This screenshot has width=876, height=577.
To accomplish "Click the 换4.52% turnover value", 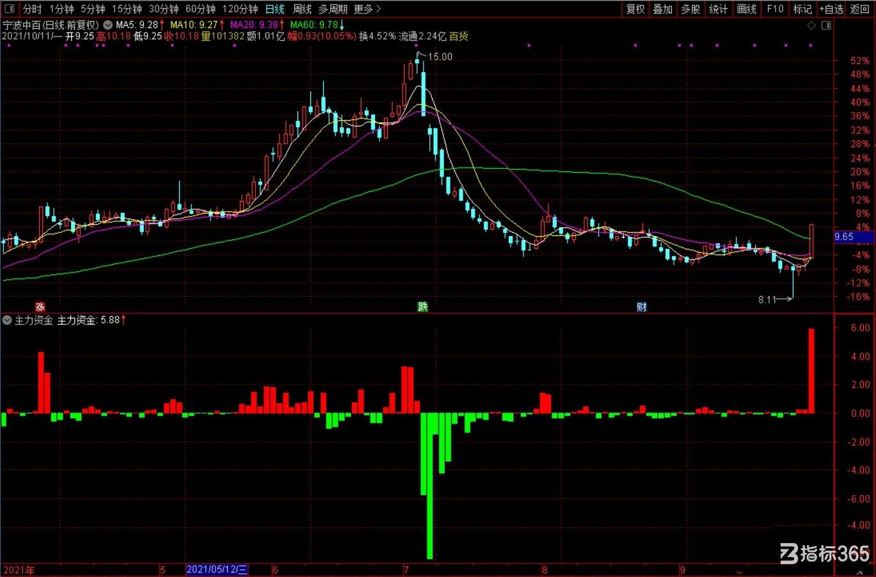I will [x=378, y=36].
